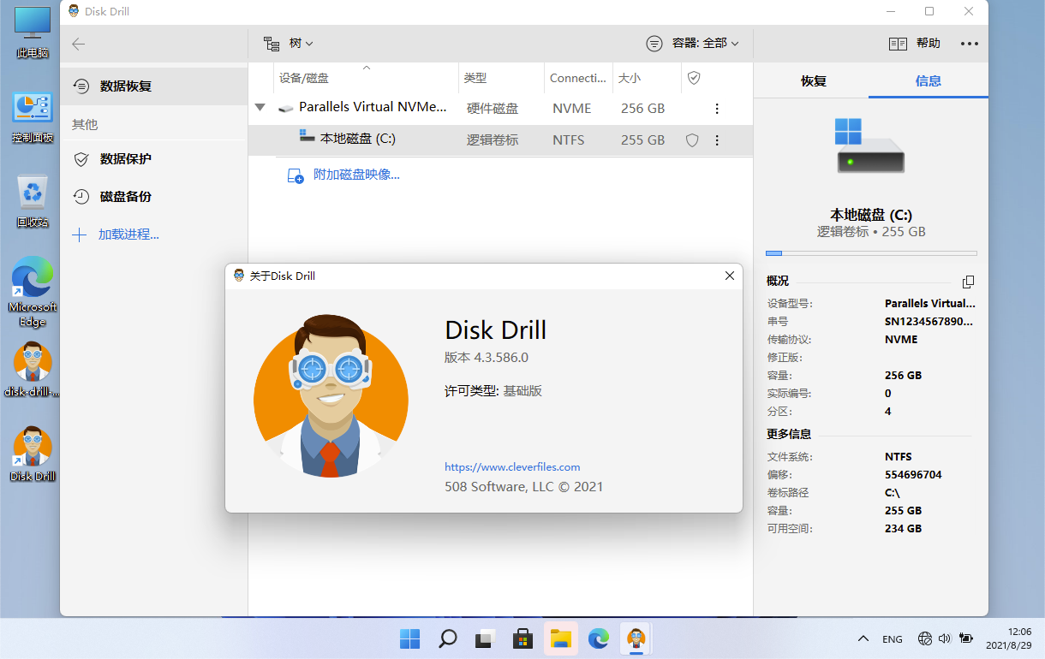
Task: Open the 树 view mode dropdown
Action: tap(288, 43)
